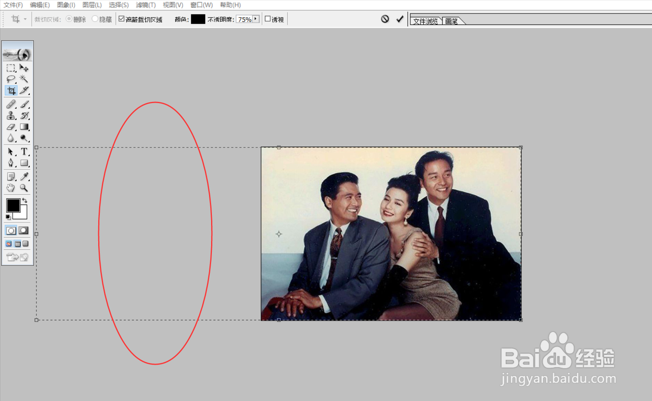Click the top-left crop handle
Image resolution: width=652 pixels, height=401 pixels.
[x=36, y=148]
